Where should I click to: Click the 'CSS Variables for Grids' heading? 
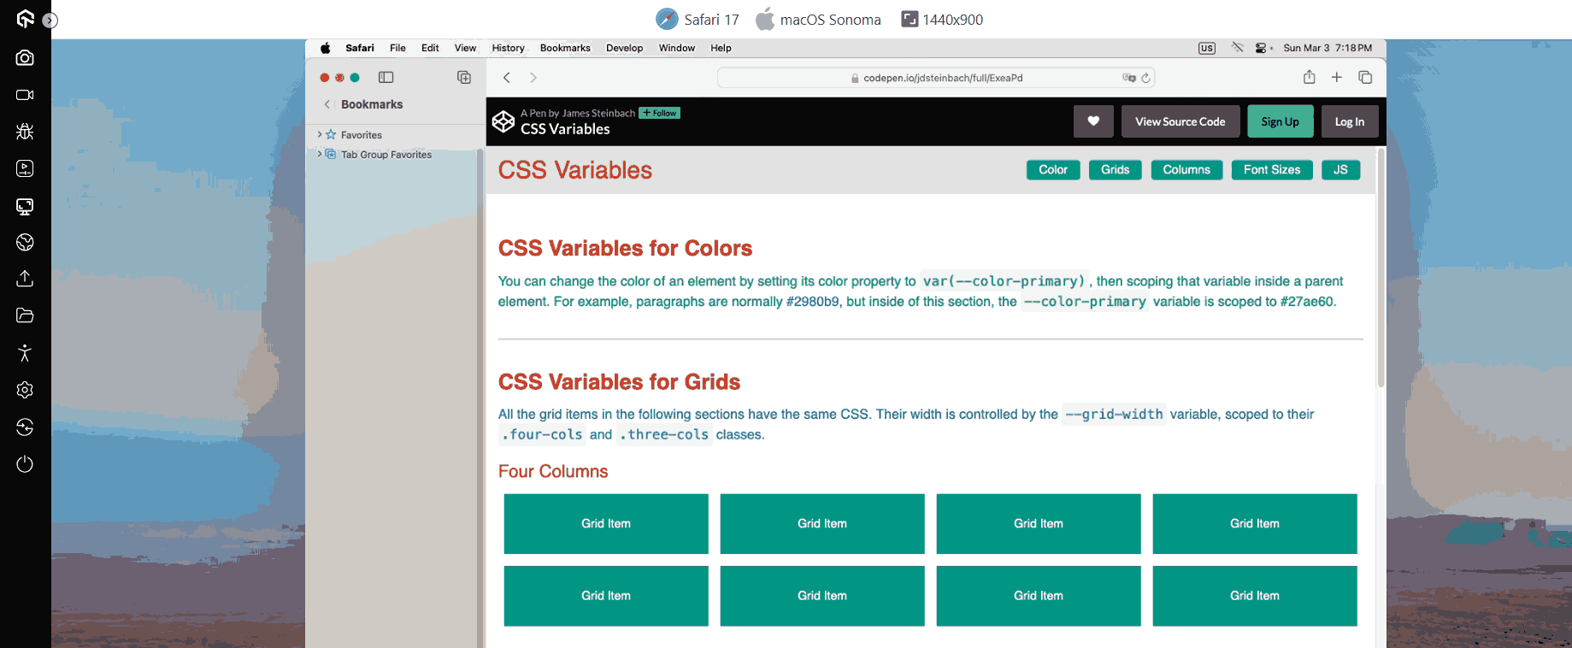tap(619, 381)
